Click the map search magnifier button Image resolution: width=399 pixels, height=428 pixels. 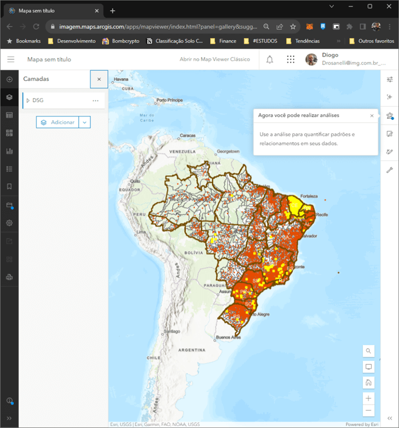click(369, 350)
